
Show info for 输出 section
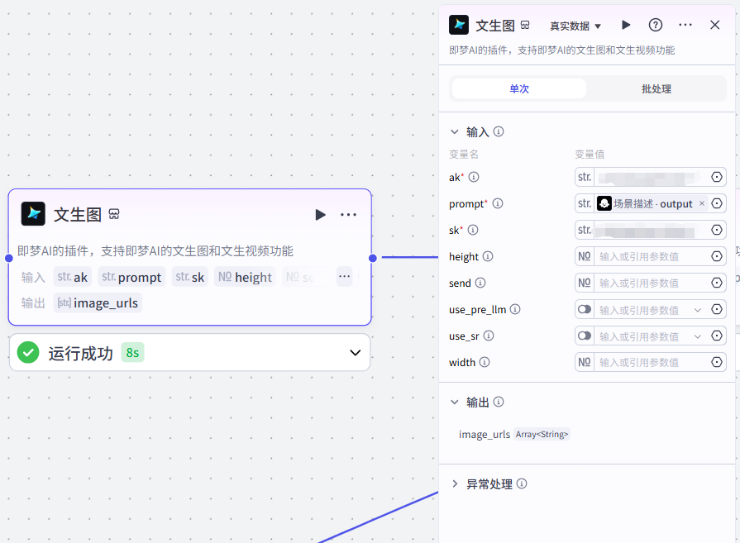tap(499, 402)
